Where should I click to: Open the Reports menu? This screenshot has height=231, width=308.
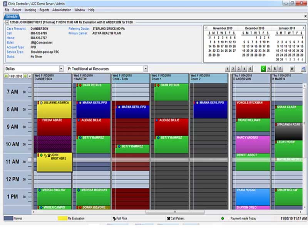click(44, 10)
